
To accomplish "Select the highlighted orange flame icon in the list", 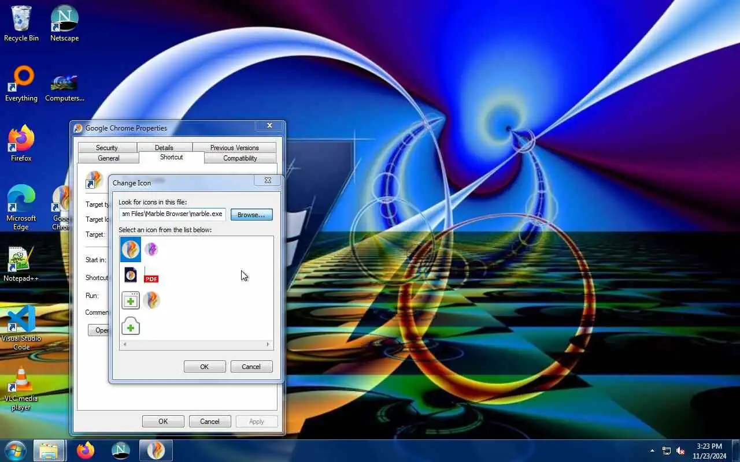I will [x=131, y=249].
